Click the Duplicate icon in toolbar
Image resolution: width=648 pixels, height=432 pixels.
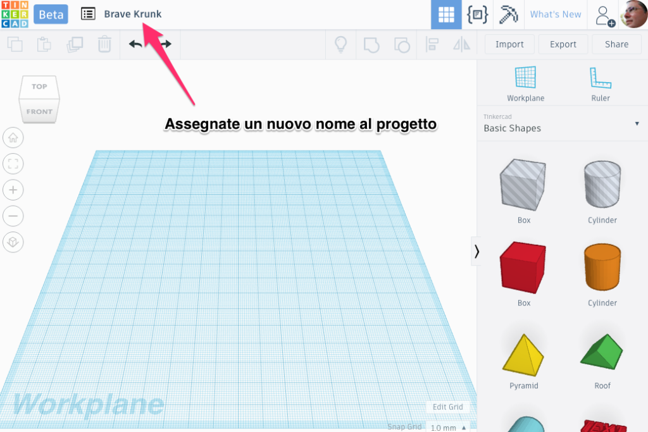pos(75,44)
